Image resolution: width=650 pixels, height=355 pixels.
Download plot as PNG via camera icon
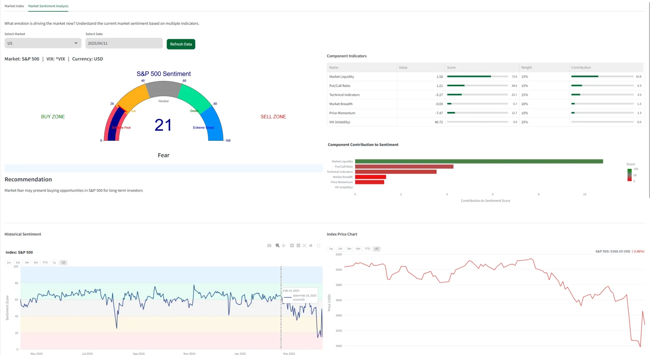pyautogui.click(x=269, y=246)
